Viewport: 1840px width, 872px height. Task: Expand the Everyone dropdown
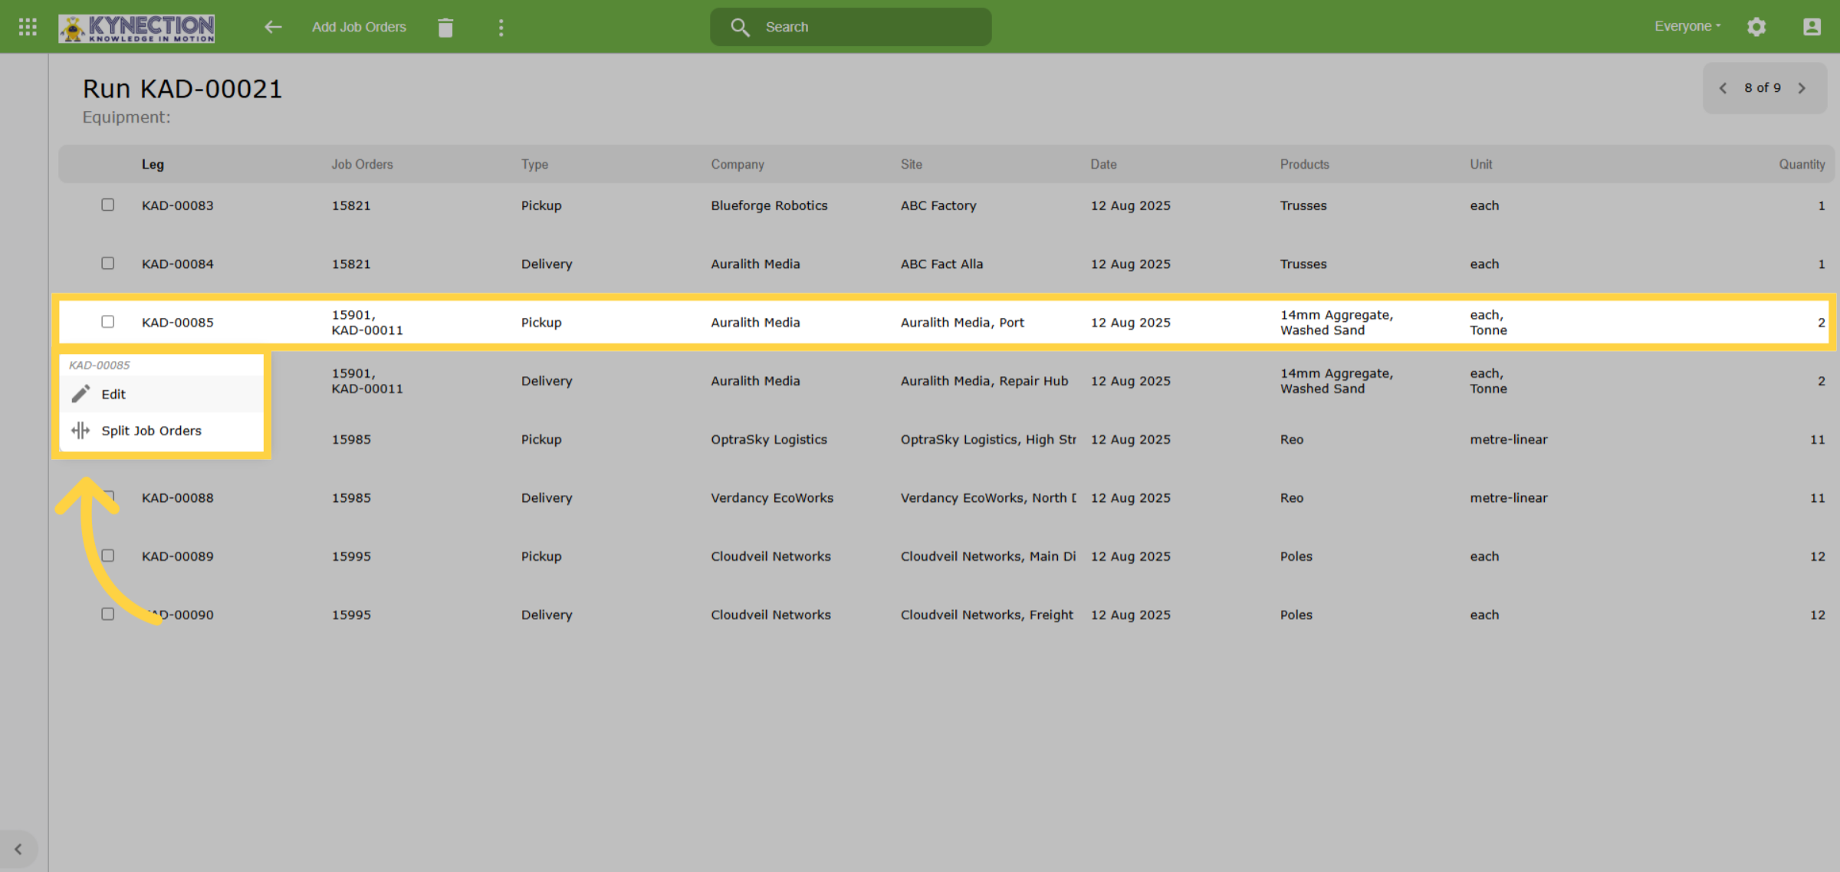tap(1687, 26)
